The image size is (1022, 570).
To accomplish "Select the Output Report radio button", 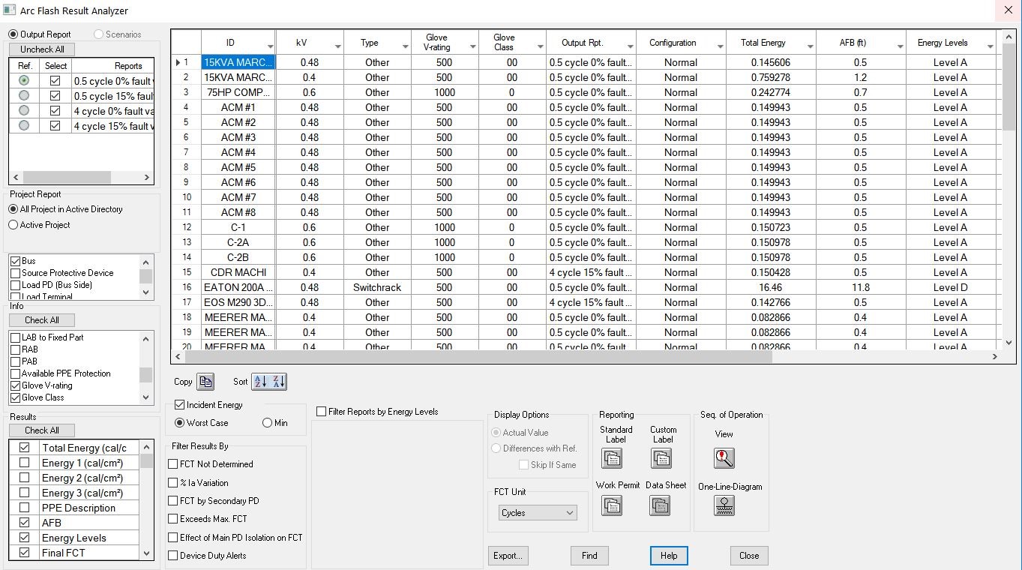I will (13, 34).
